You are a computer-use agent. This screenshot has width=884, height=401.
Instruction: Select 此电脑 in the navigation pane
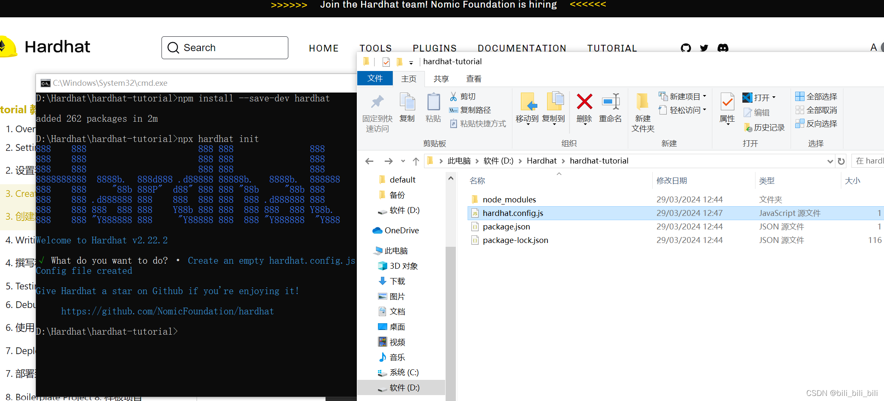(x=391, y=251)
